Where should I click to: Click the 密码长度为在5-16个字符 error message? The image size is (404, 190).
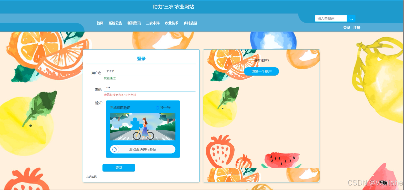pyautogui.click(x=120, y=95)
